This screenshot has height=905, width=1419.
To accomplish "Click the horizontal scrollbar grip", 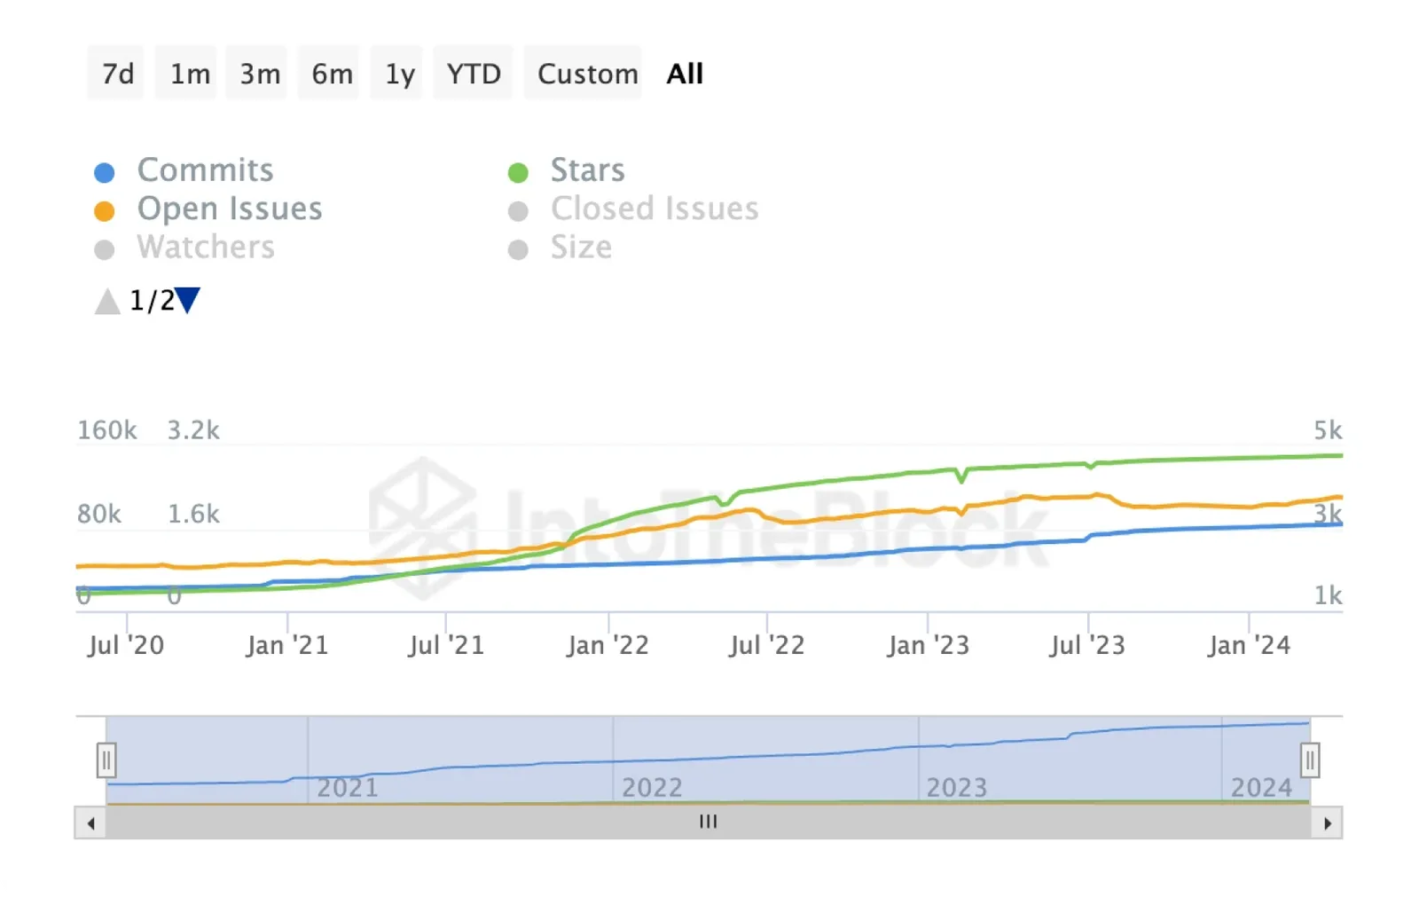I will [708, 822].
